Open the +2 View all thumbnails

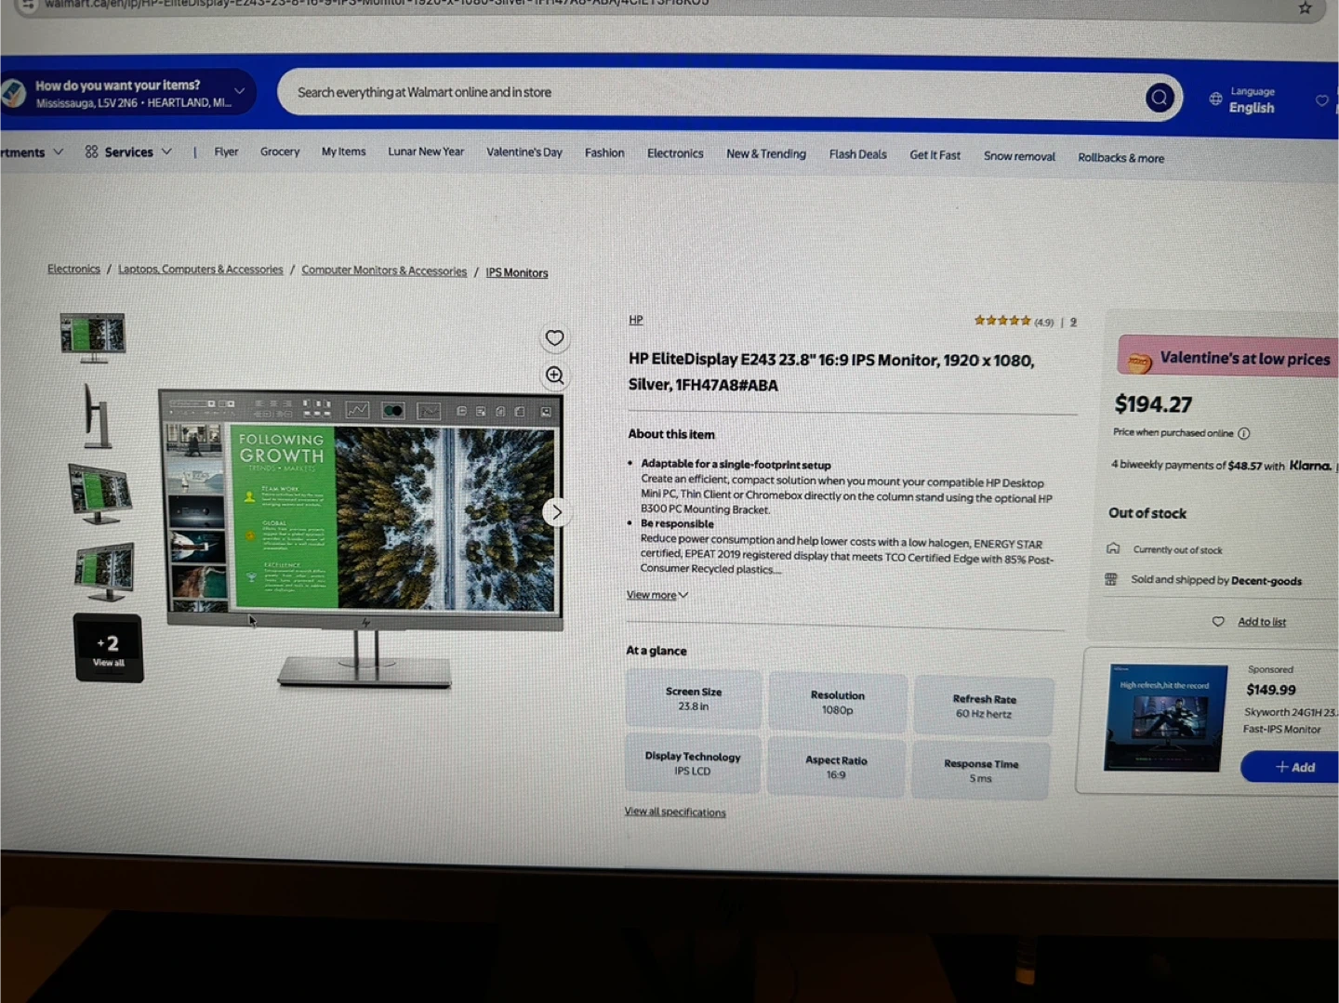click(x=108, y=649)
